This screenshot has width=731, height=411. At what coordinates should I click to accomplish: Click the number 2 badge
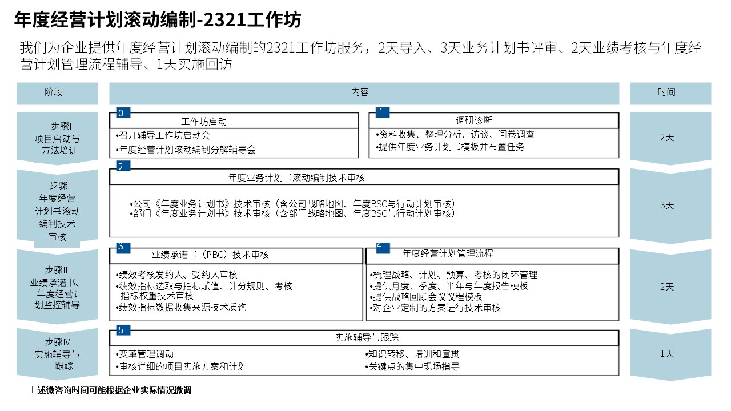point(123,167)
